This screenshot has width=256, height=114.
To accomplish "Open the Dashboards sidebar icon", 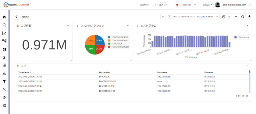I will pyautogui.click(x=4, y=49).
